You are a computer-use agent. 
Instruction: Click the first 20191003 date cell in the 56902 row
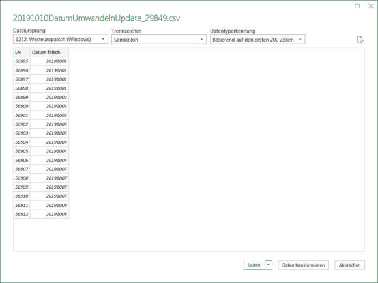tap(50, 124)
